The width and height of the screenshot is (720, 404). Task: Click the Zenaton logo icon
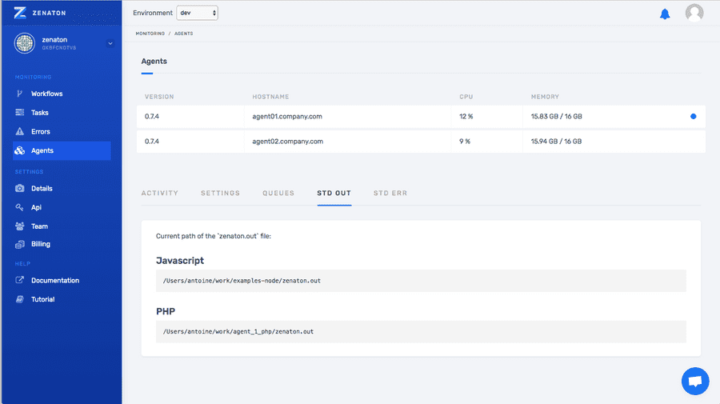(20, 12)
